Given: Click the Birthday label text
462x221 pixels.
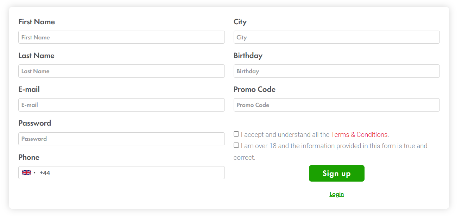Looking at the screenshot, I should point(248,56).
